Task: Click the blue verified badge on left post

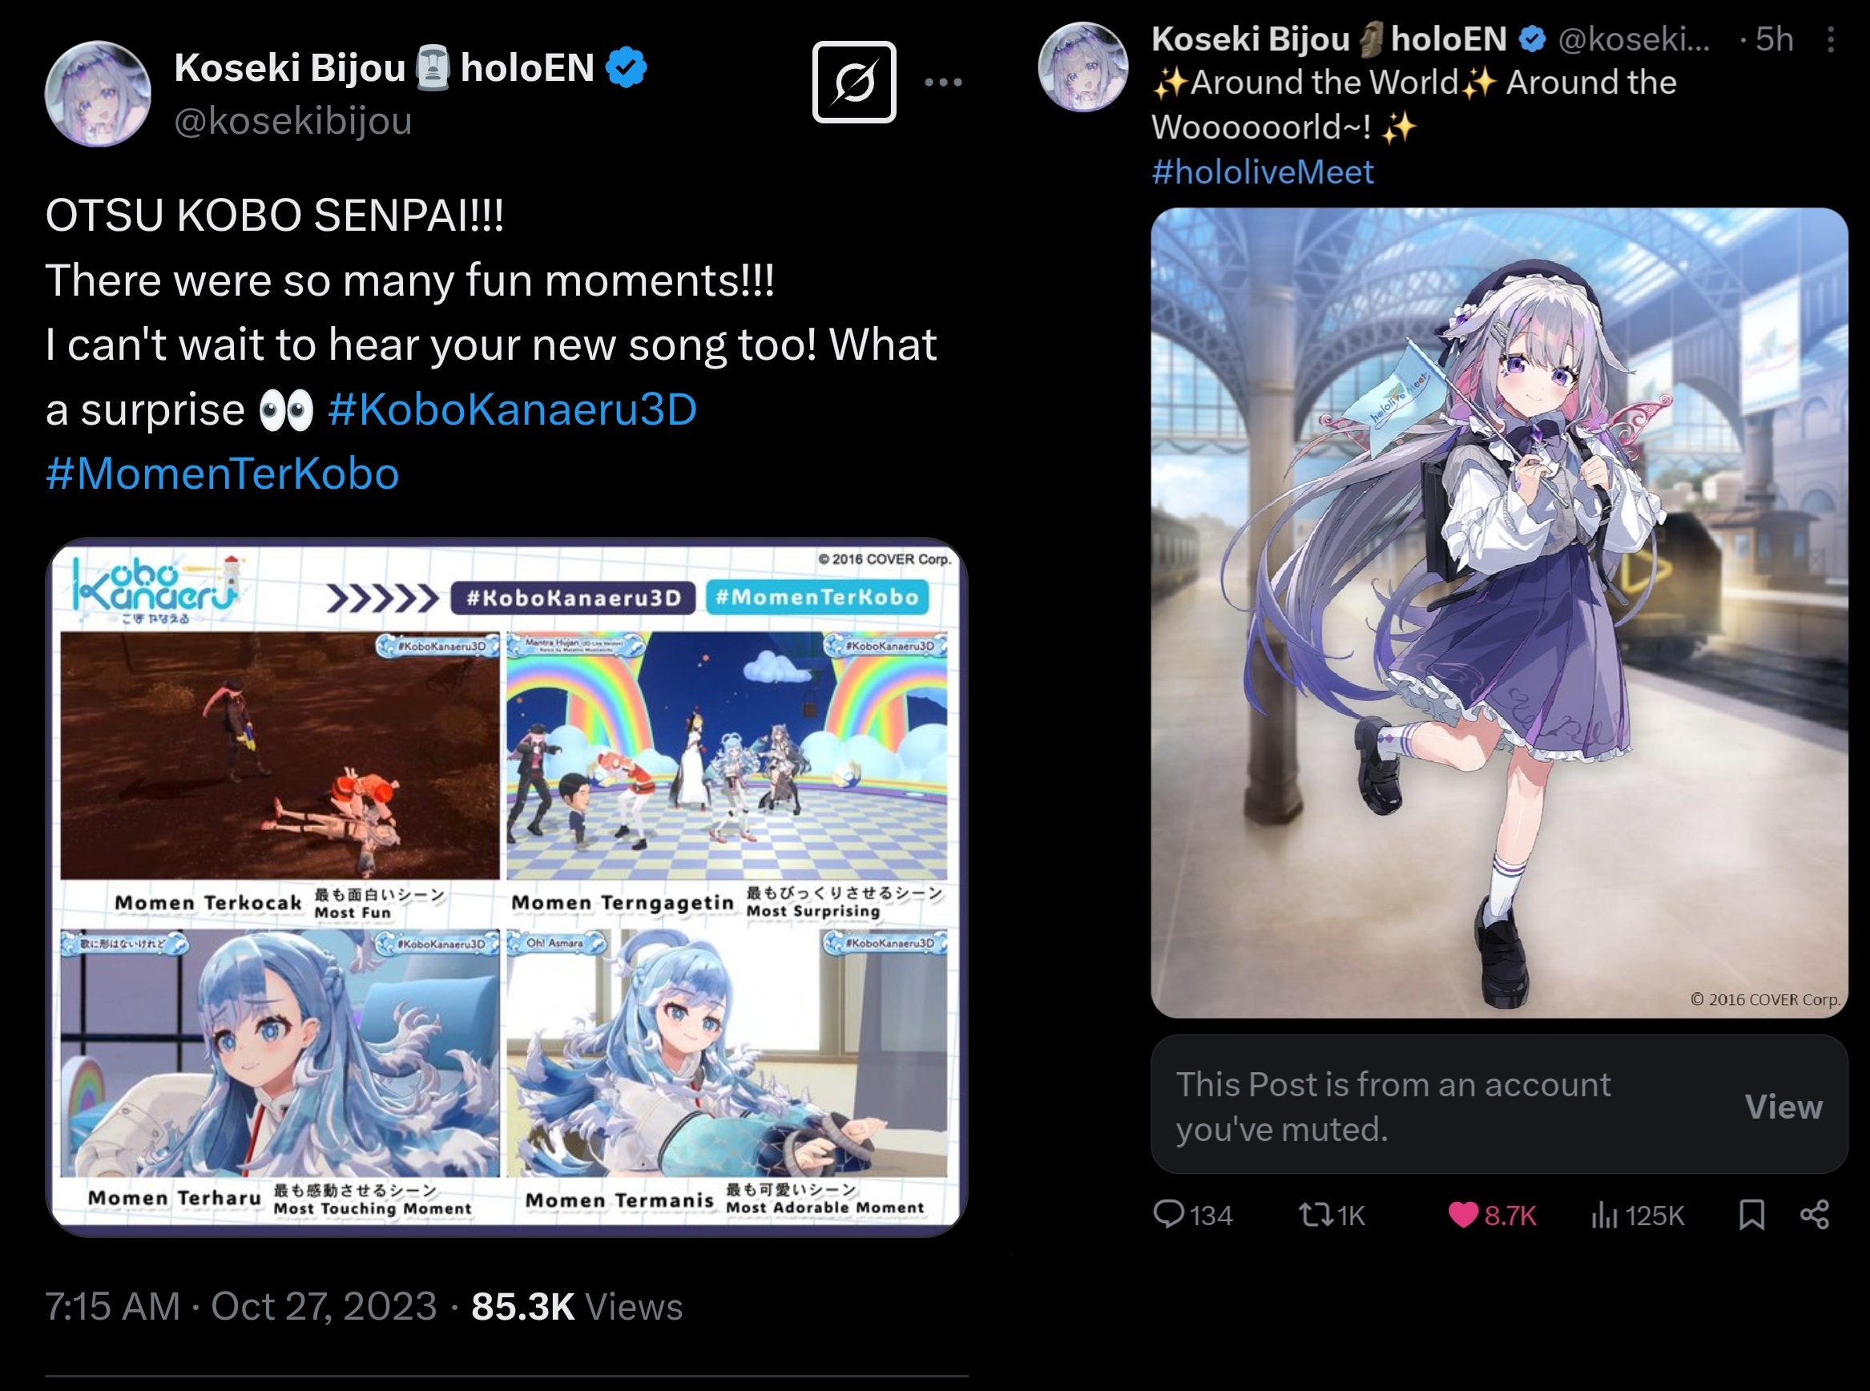Action: pos(627,68)
